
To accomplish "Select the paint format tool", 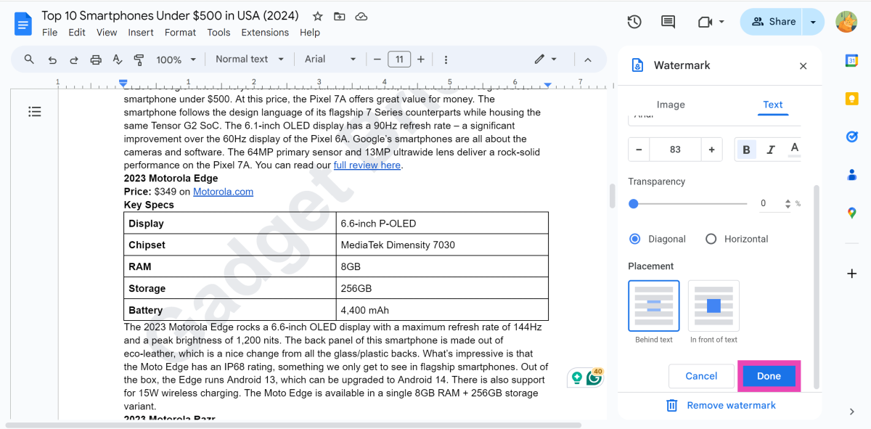I will [139, 60].
